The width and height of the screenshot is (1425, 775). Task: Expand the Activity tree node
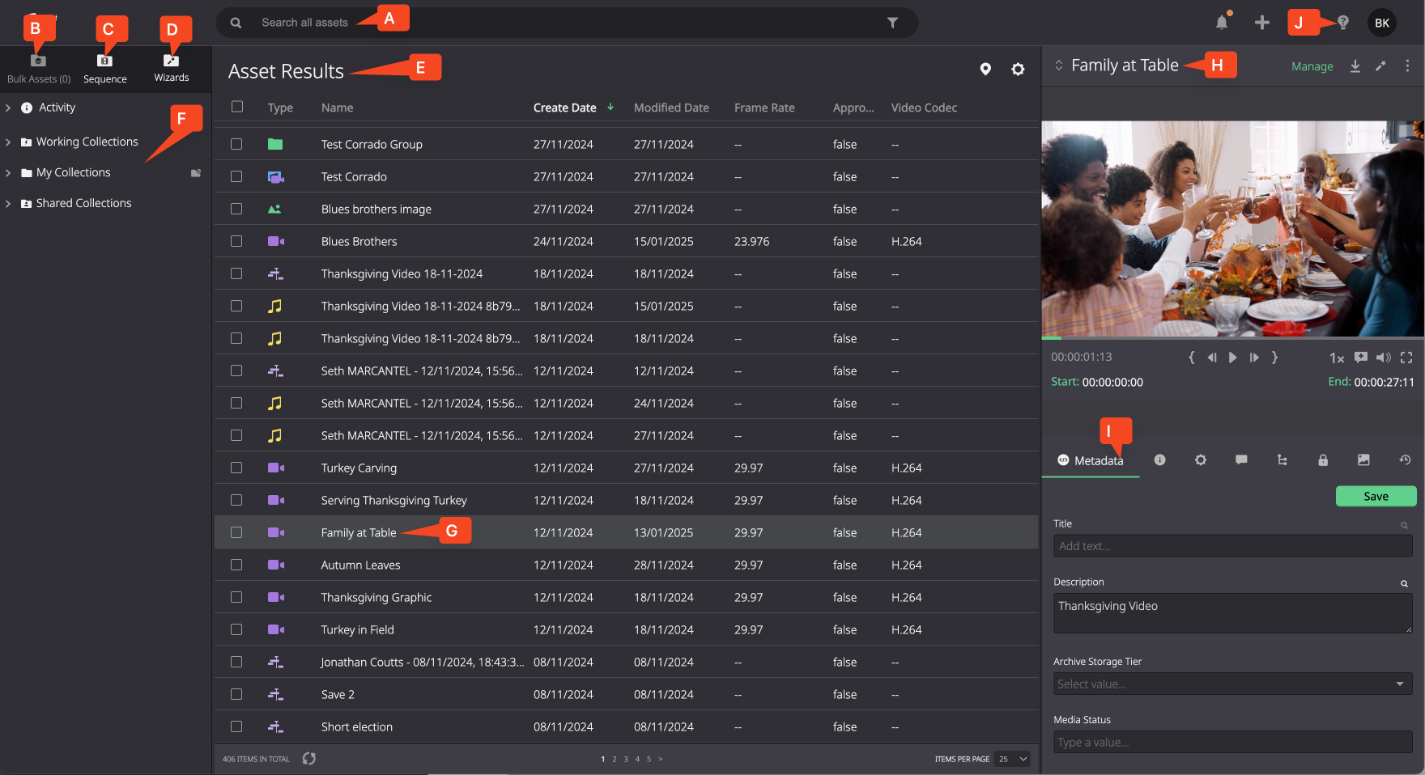[x=8, y=108]
